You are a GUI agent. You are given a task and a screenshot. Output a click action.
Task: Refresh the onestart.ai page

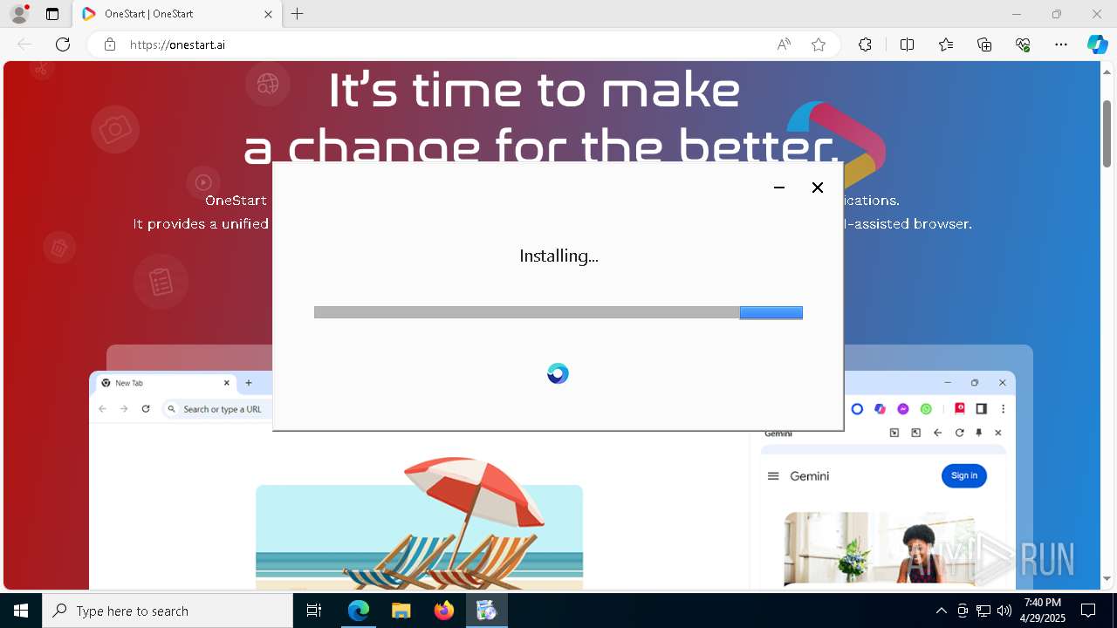point(63,44)
